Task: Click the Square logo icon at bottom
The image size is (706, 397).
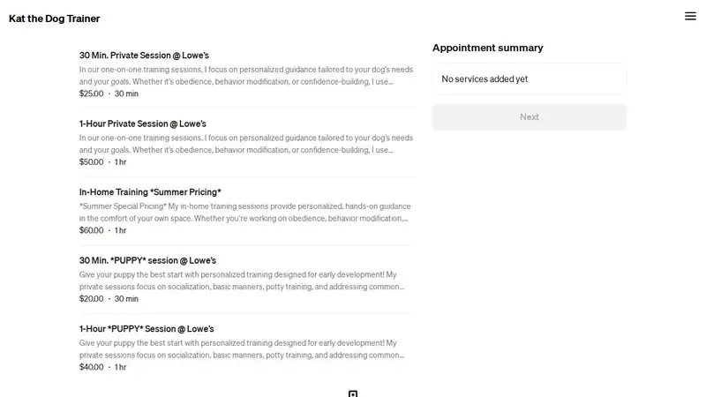Action: 353,393
